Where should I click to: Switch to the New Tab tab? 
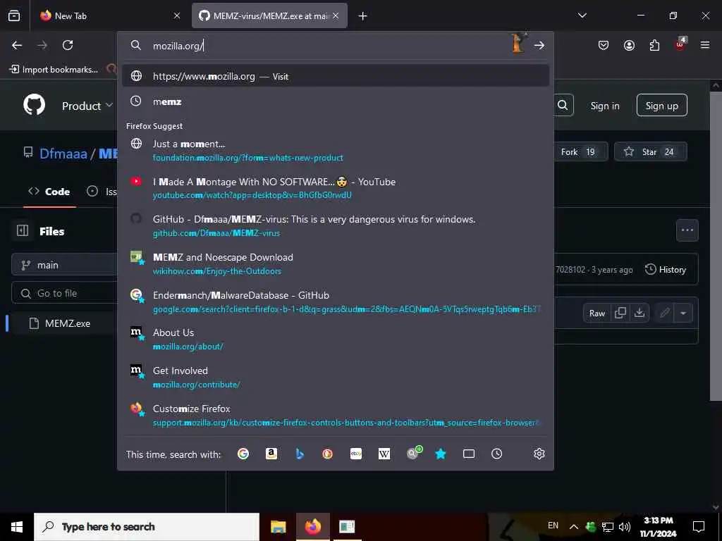pyautogui.click(x=112, y=15)
